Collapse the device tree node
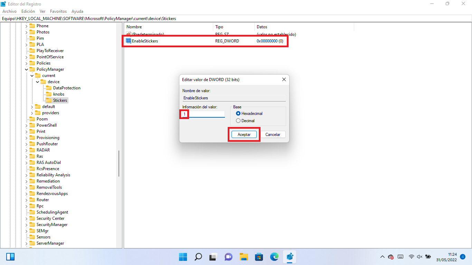This screenshot has width=472, height=265. tap(37, 82)
